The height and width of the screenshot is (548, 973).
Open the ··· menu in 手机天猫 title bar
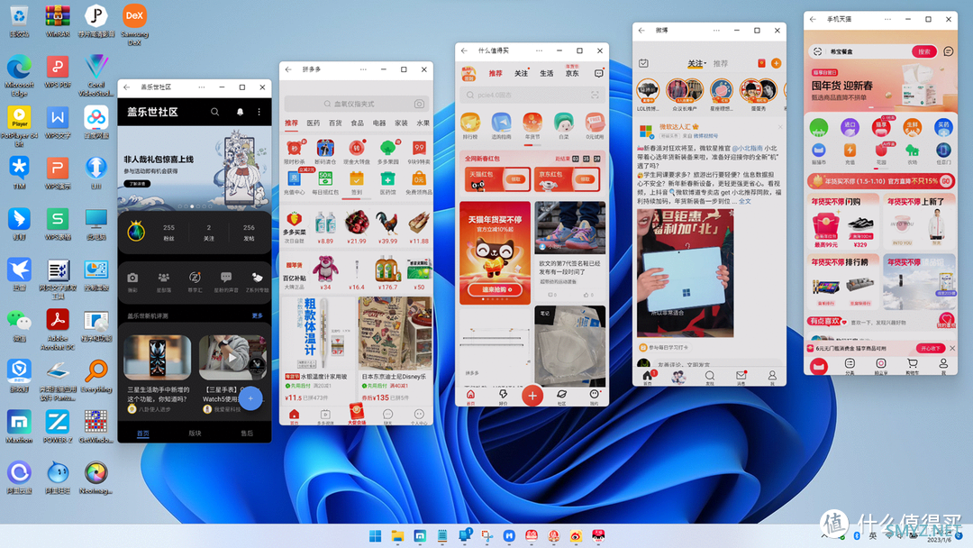tap(887, 19)
